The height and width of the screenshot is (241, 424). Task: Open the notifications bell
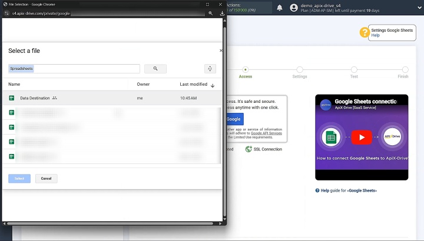point(280,8)
